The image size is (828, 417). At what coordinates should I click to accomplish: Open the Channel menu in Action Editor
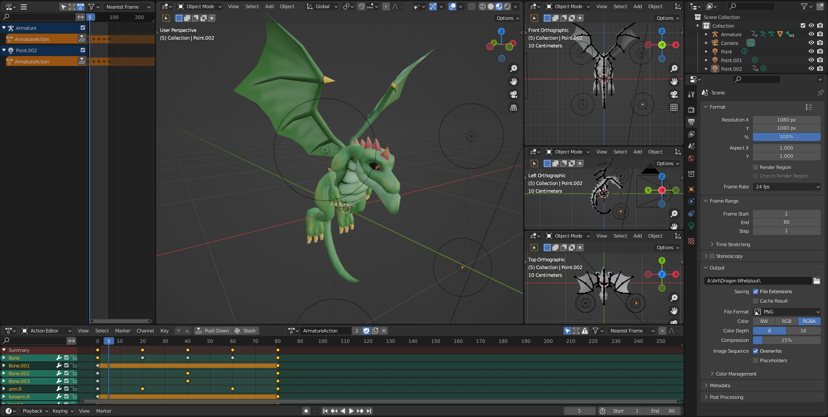[145, 331]
